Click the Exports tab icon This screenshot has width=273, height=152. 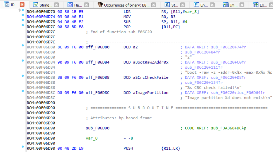pyautogui.click(x=255, y=5)
